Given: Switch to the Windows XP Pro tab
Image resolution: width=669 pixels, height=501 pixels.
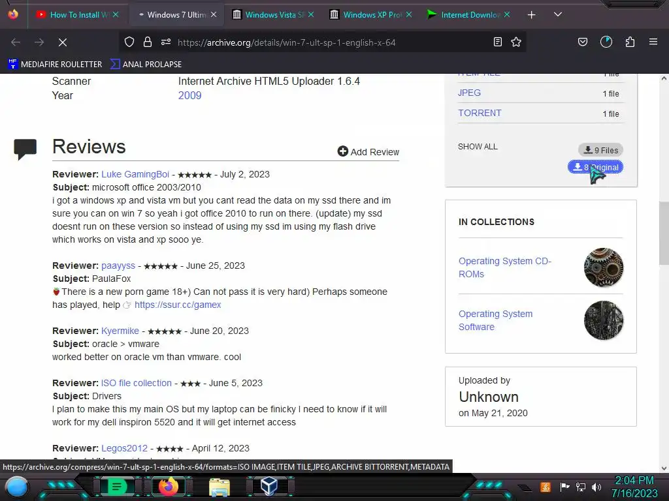Looking at the screenshot, I should pyautogui.click(x=369, y=14).
